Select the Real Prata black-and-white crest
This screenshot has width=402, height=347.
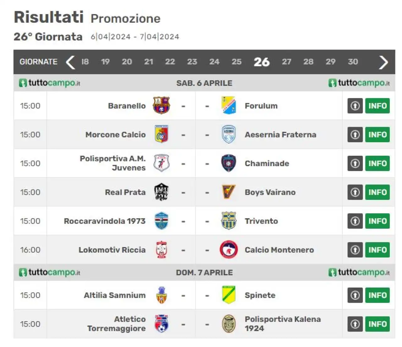[161, 192]
